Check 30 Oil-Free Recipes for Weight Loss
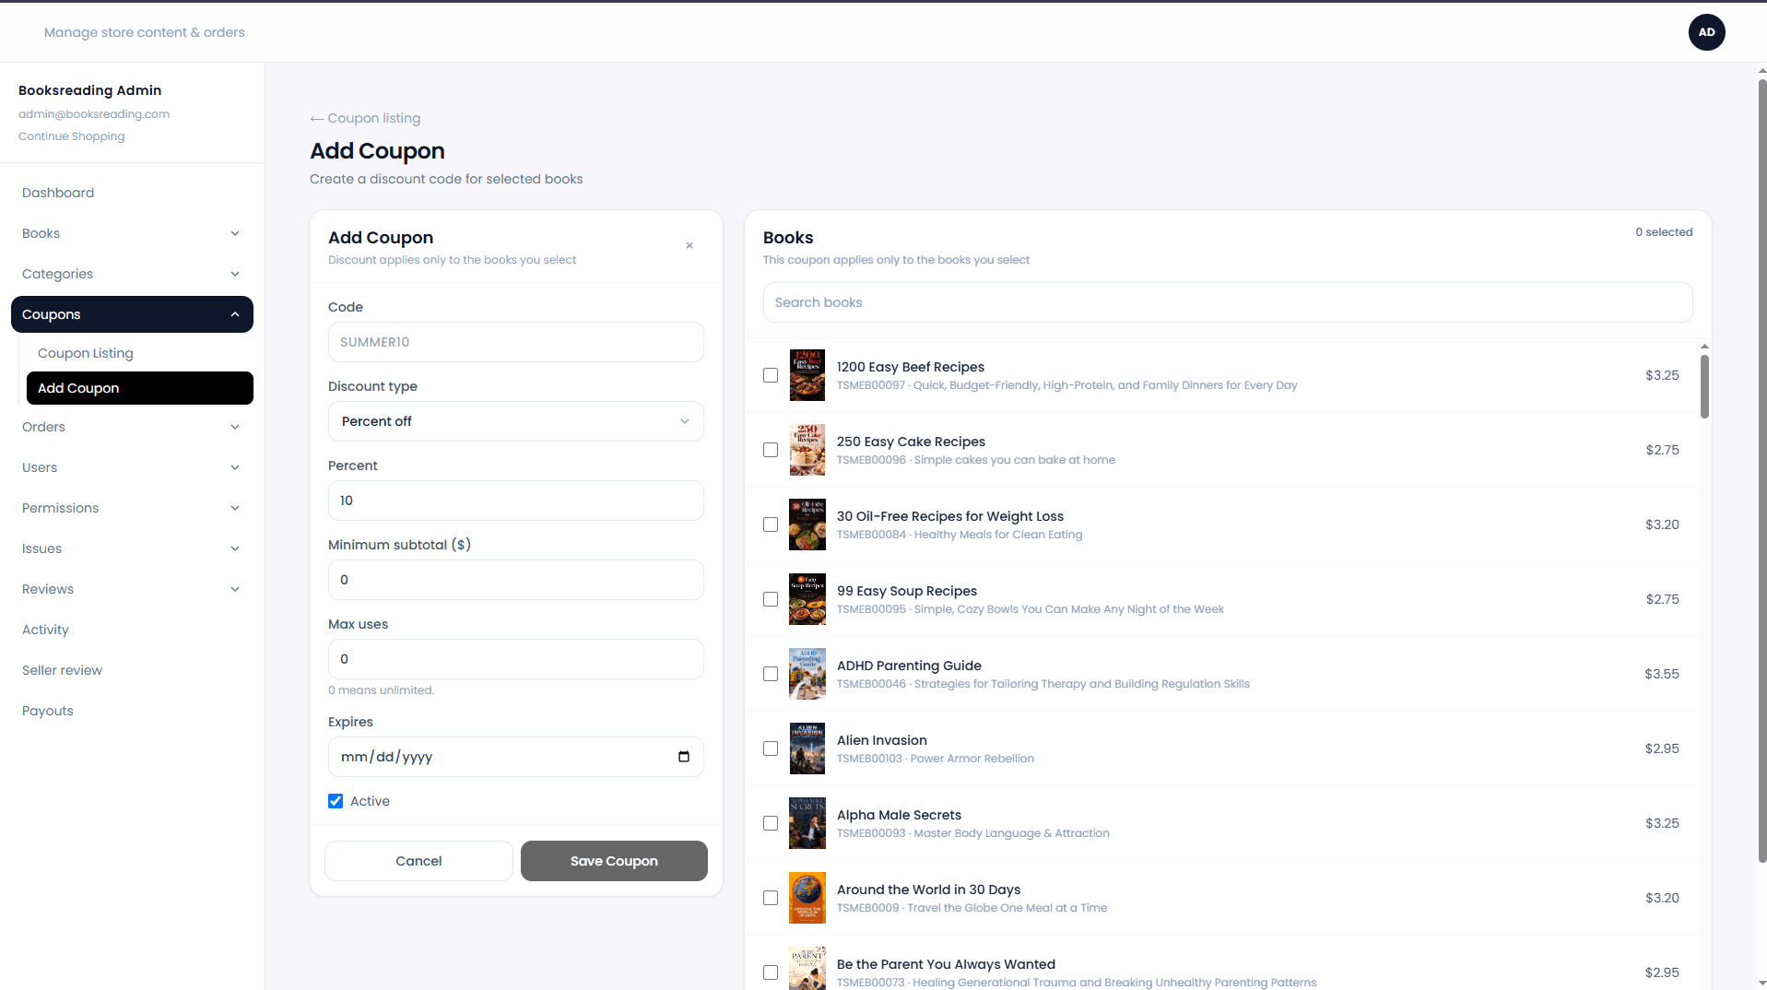This screenshot has height=990, width=1767. (x=771, y=524)
